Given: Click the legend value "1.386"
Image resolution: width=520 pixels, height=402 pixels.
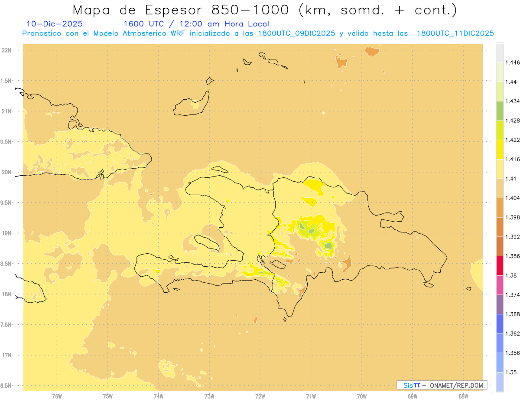Looking at the screenshot, I should (x=513, y=256).
